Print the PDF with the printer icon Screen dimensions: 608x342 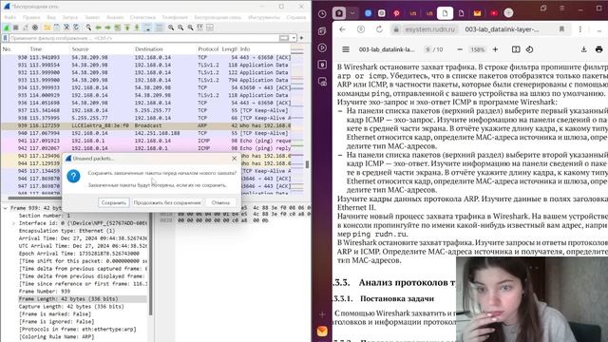[599, 49]
